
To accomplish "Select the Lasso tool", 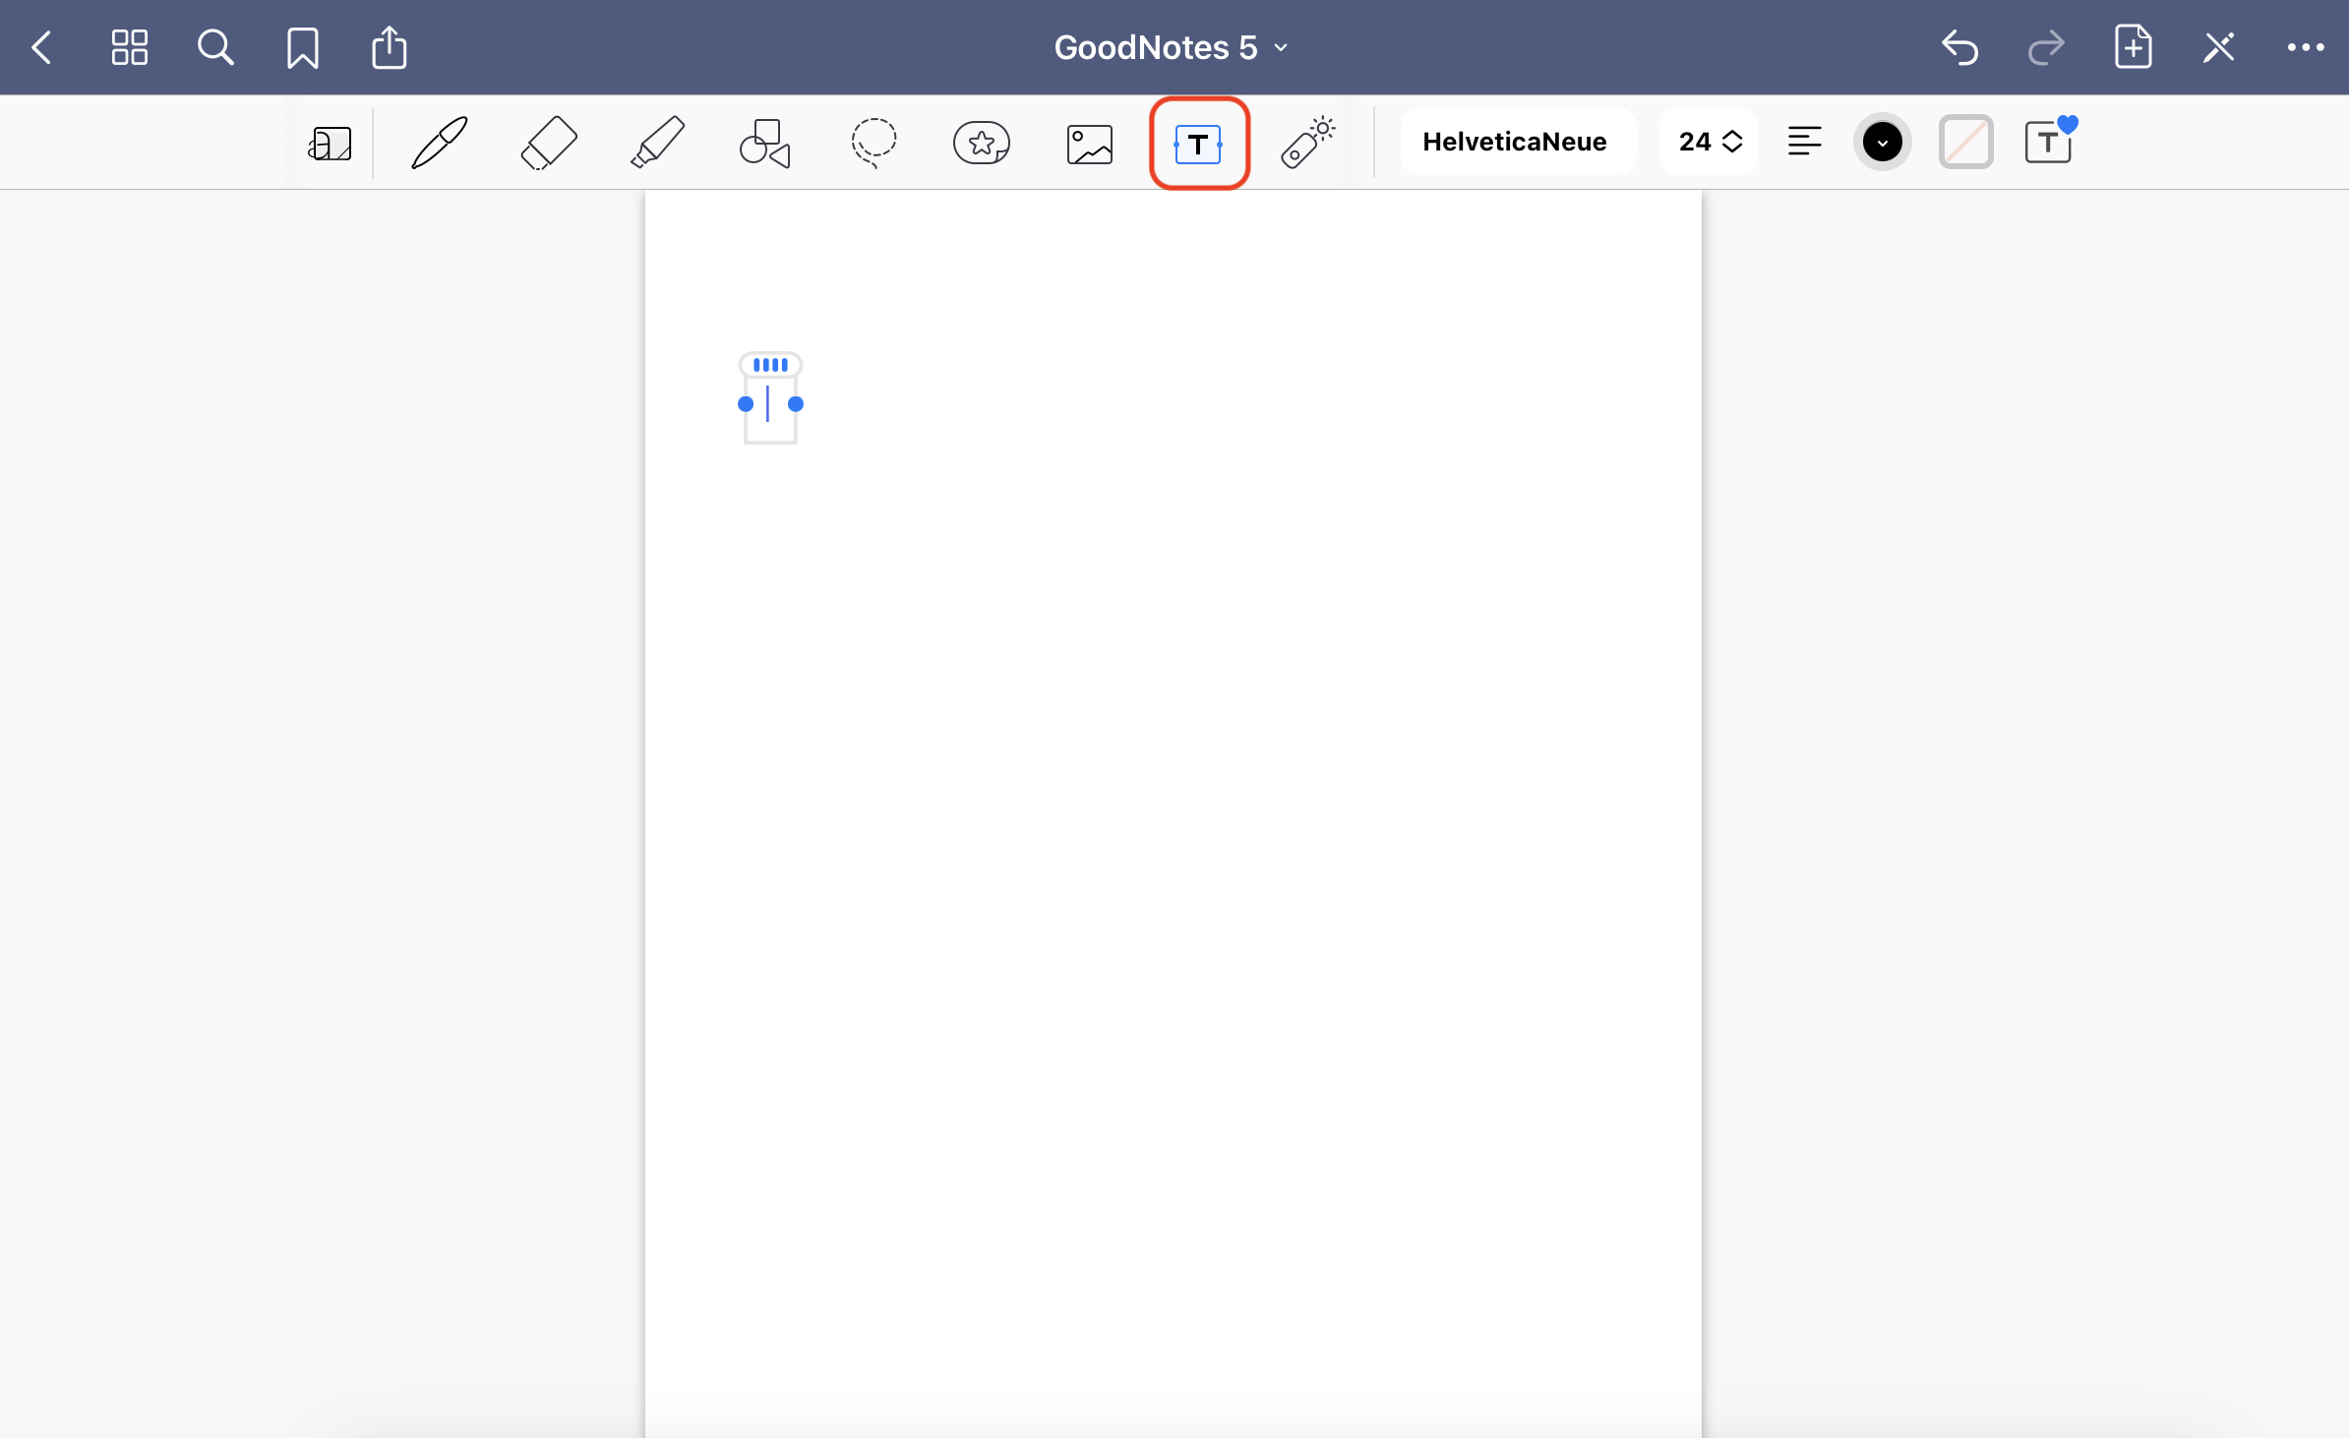I will point(873,143).
